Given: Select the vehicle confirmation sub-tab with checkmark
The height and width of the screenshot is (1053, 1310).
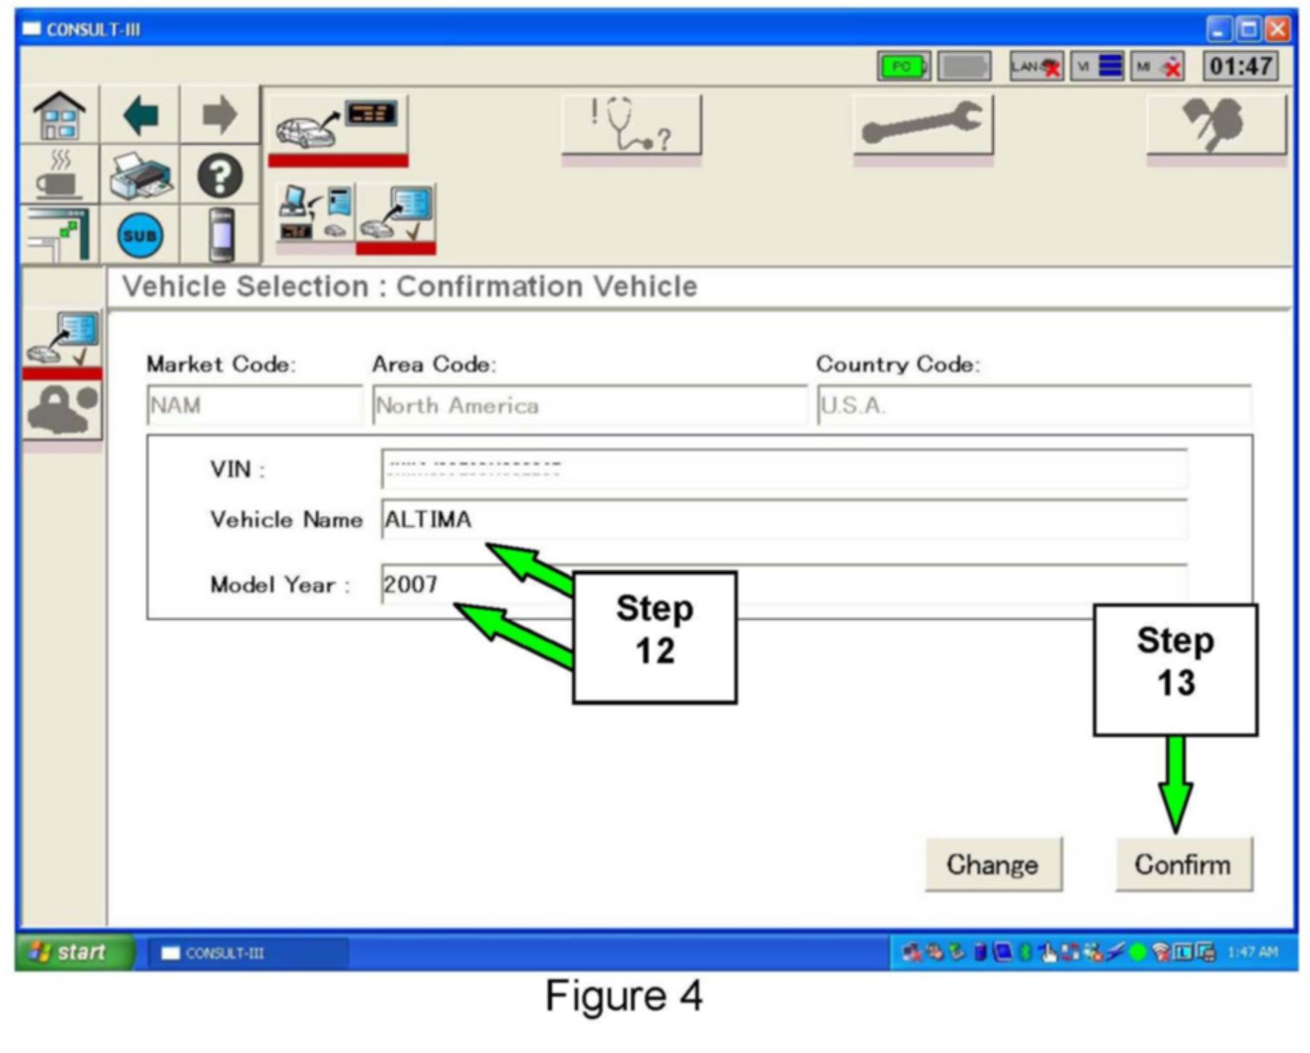Looking at the screenshot, I should 396,216.
